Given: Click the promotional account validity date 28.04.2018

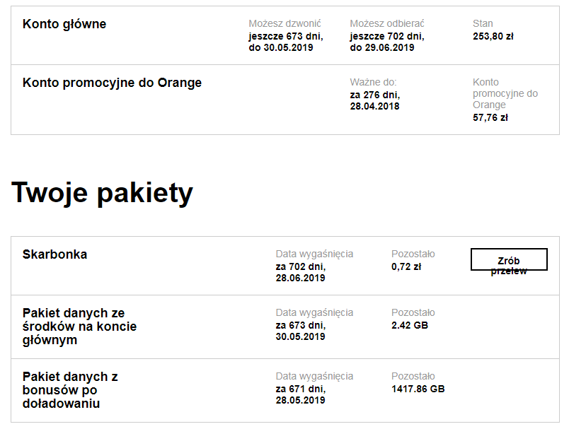Looking at the screenshot, I should (x=374, y=106).
